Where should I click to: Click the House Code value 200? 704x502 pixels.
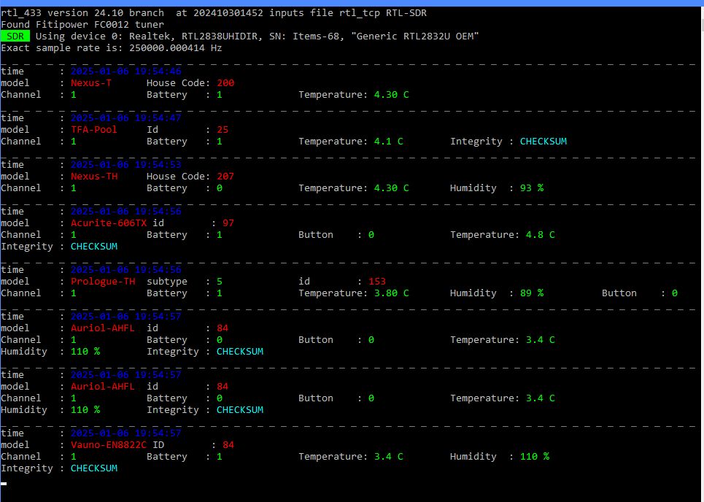coord(225,83)
